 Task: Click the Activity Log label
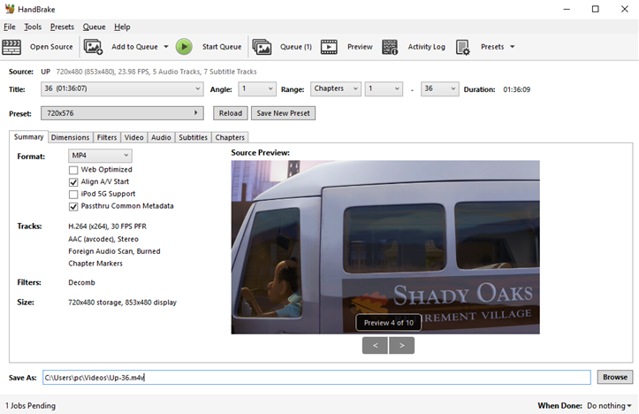[426, 47]
